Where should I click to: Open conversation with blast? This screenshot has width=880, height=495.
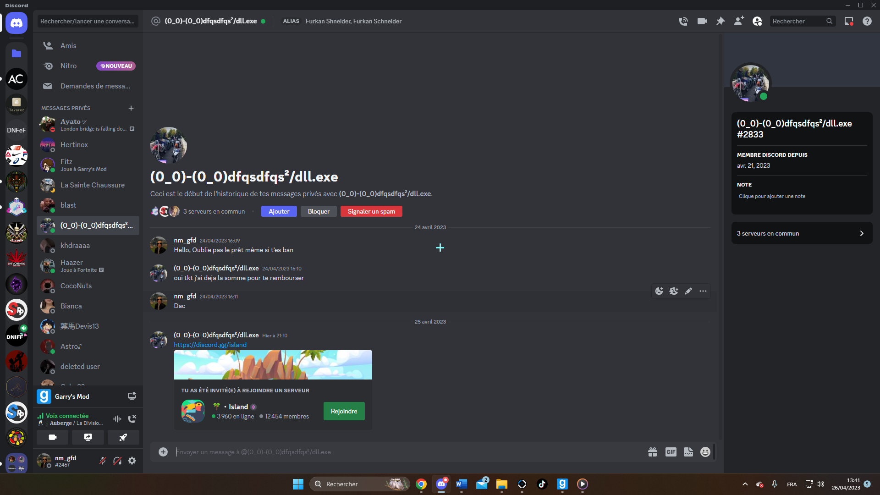pyautogui.click(x=88, y=205)
